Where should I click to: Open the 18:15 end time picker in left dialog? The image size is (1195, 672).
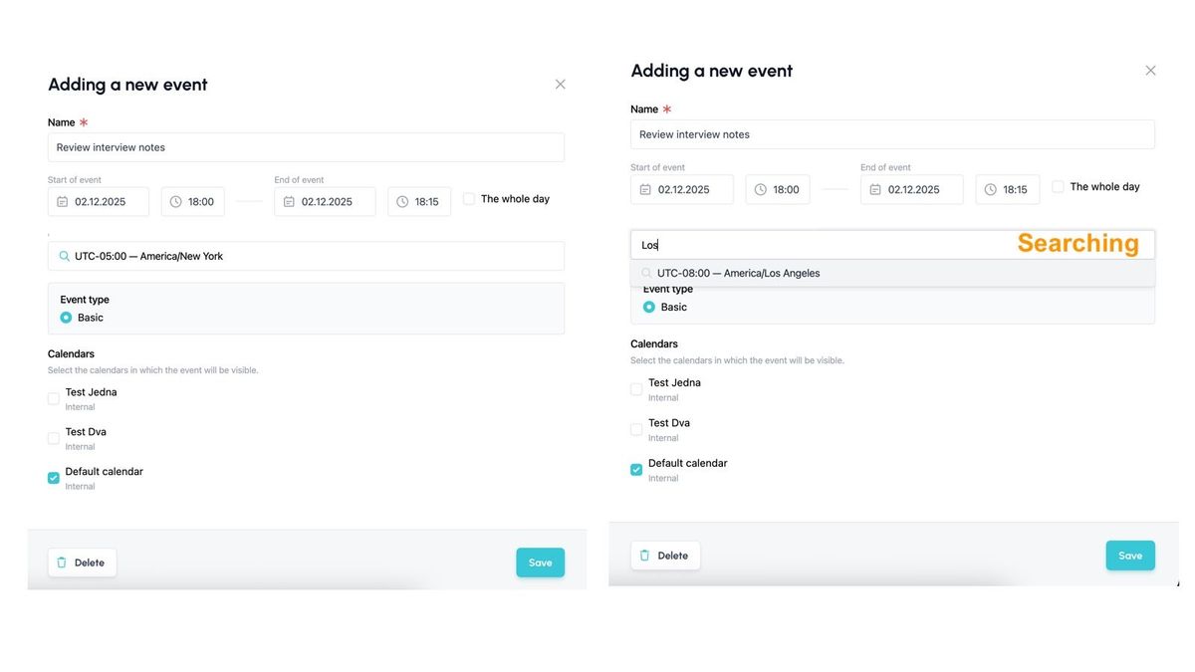[419, 202]
